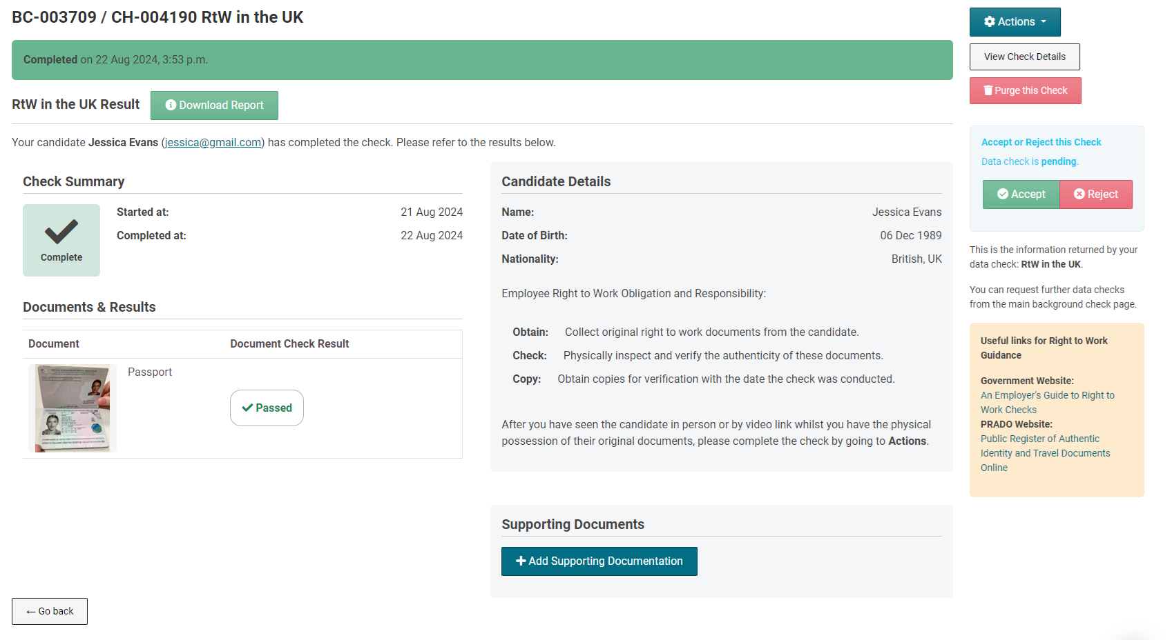The height and width of the screenshot is (640, 1172).
Task: Click the X icon on Reject button
Action: [1079, 194]
